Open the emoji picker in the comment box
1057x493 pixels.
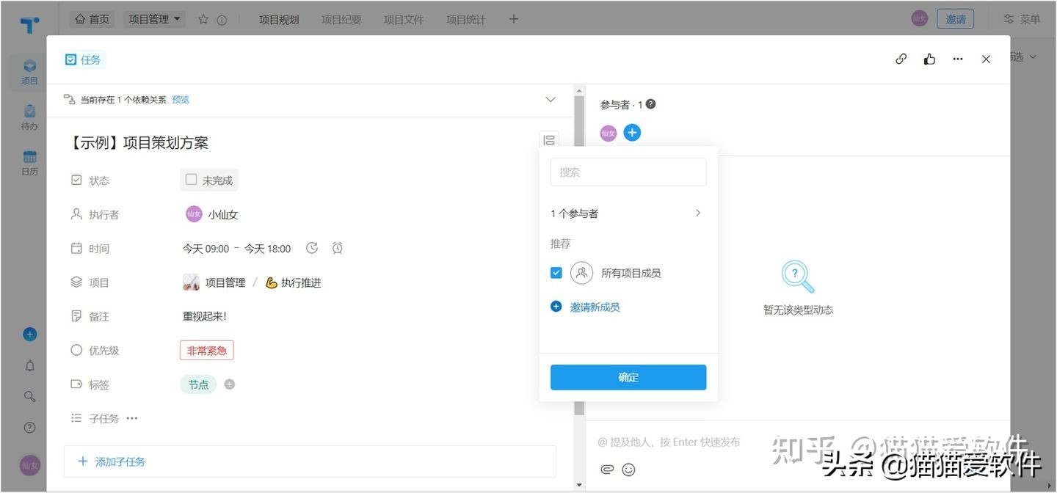point(628,469)
